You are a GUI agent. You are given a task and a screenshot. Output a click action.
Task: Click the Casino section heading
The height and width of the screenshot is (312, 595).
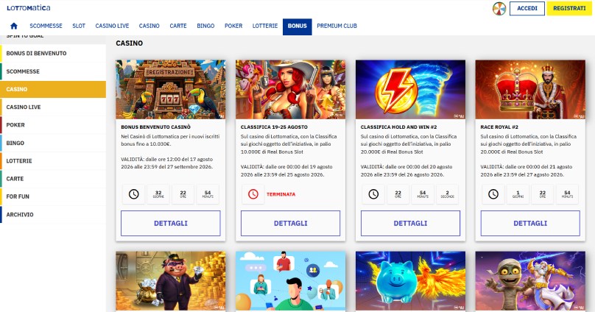tap(130, 43)
